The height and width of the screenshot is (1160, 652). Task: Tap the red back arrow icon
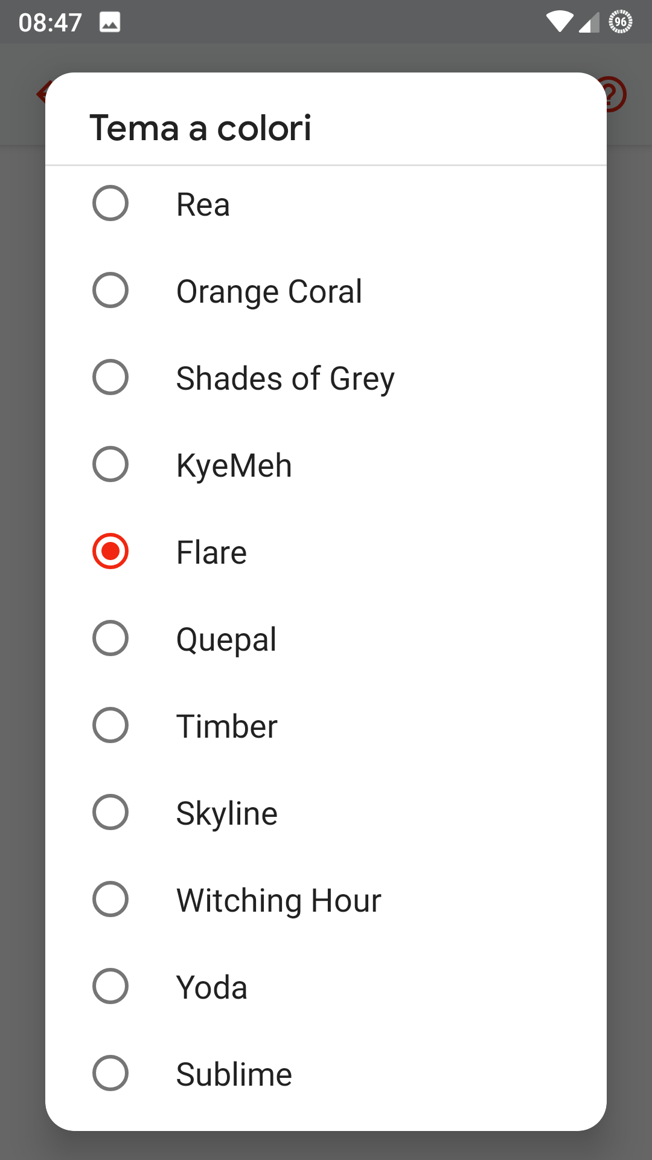click(42, 94)
